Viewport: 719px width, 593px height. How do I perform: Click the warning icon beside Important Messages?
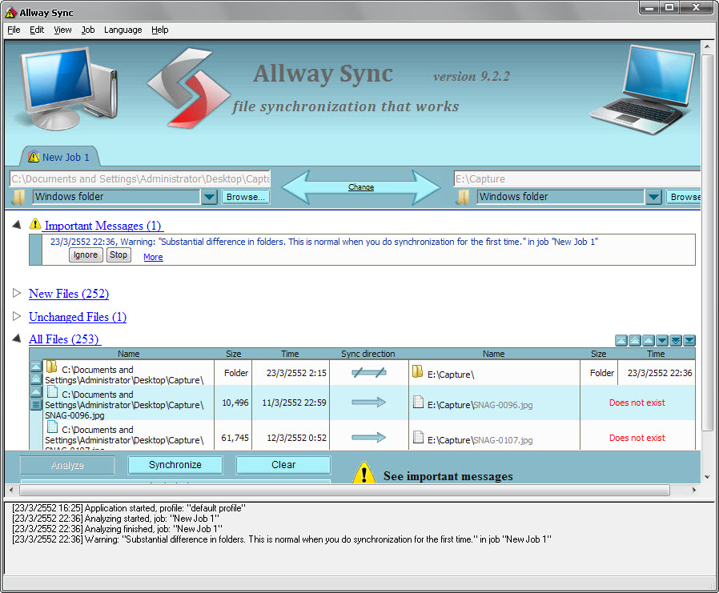coord(35,225)
